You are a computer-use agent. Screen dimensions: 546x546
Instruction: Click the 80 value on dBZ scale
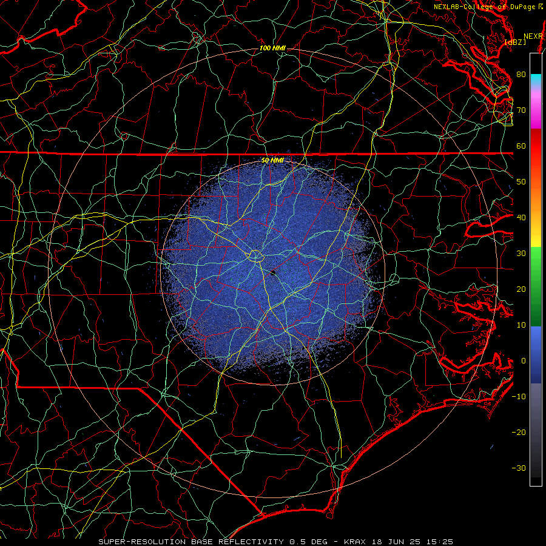[x=521, y=74]
